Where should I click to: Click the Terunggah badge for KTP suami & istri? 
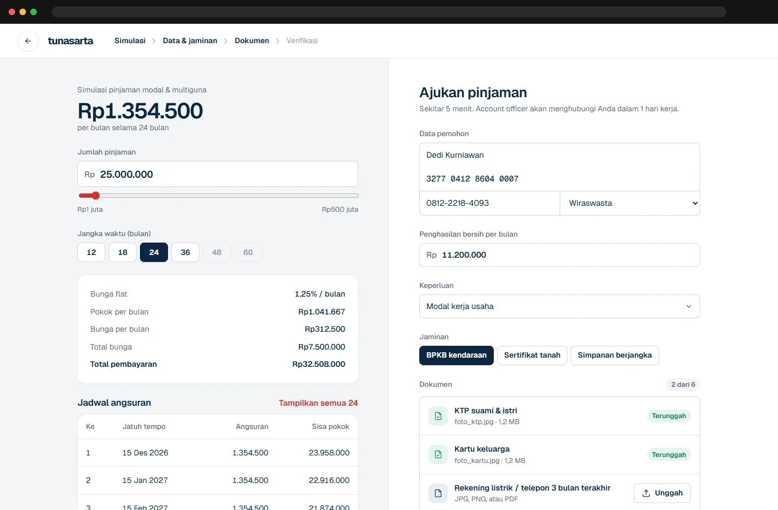[x=669, y=416]
